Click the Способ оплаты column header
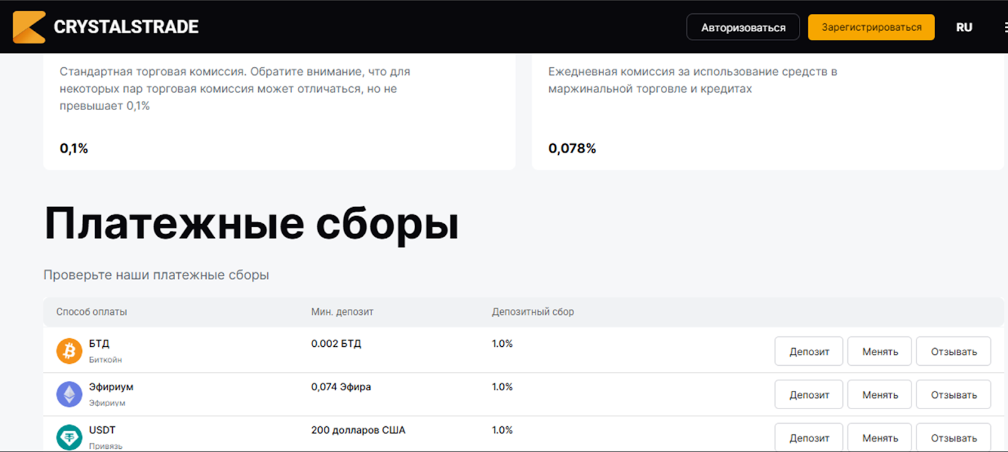The height and width of the screenshot is (452, 1008). [91, 312]
